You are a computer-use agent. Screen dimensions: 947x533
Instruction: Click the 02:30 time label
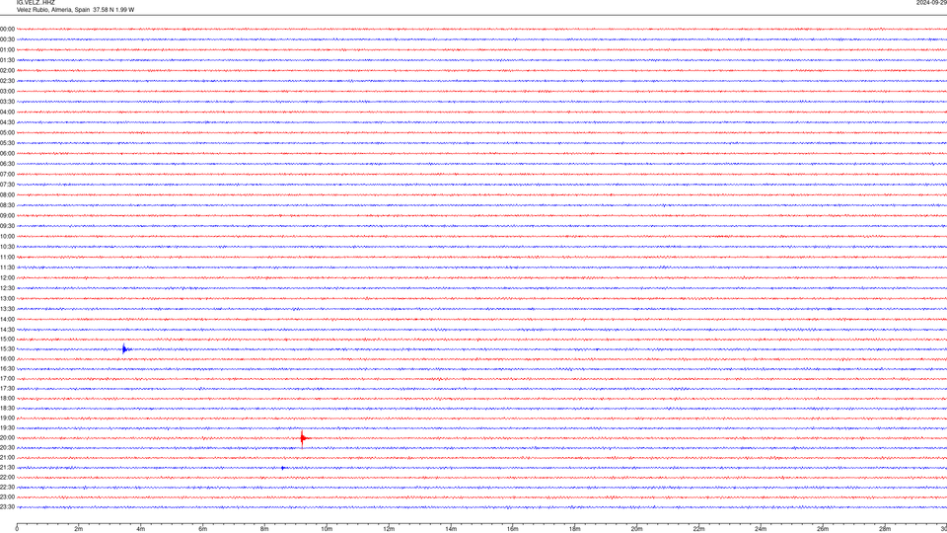[7, 81]
